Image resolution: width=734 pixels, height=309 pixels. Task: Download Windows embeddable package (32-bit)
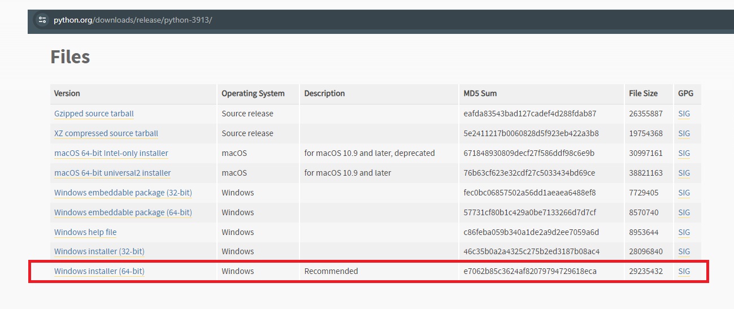click(123, 193)
